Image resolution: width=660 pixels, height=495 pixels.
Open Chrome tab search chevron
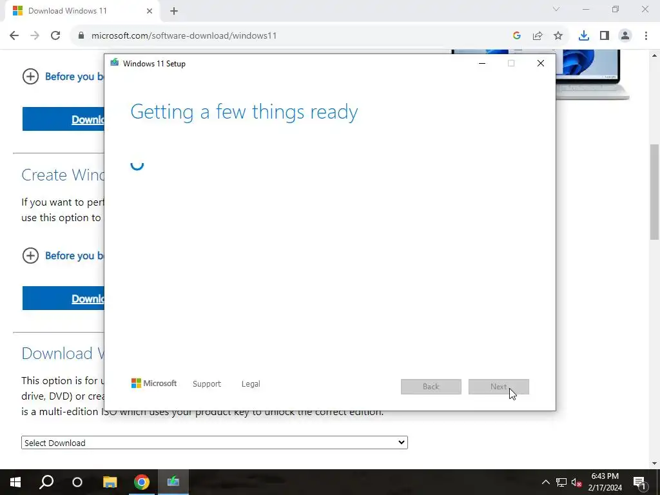556,9
